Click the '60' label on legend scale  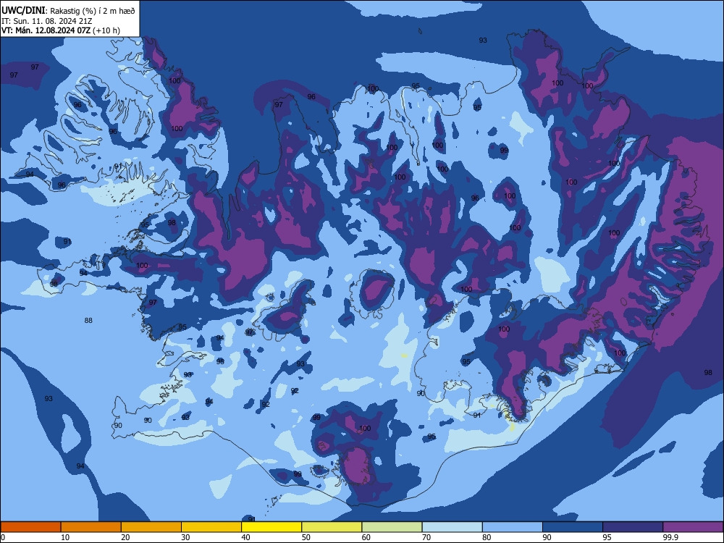pos(366,537)
